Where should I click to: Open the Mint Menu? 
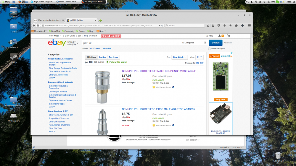click(6, 2)
